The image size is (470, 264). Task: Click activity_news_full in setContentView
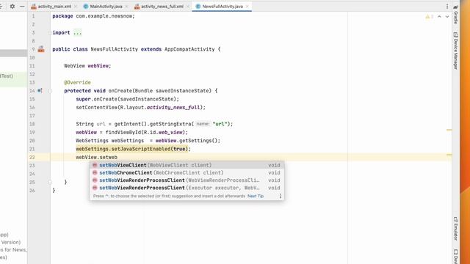point(173,108)
